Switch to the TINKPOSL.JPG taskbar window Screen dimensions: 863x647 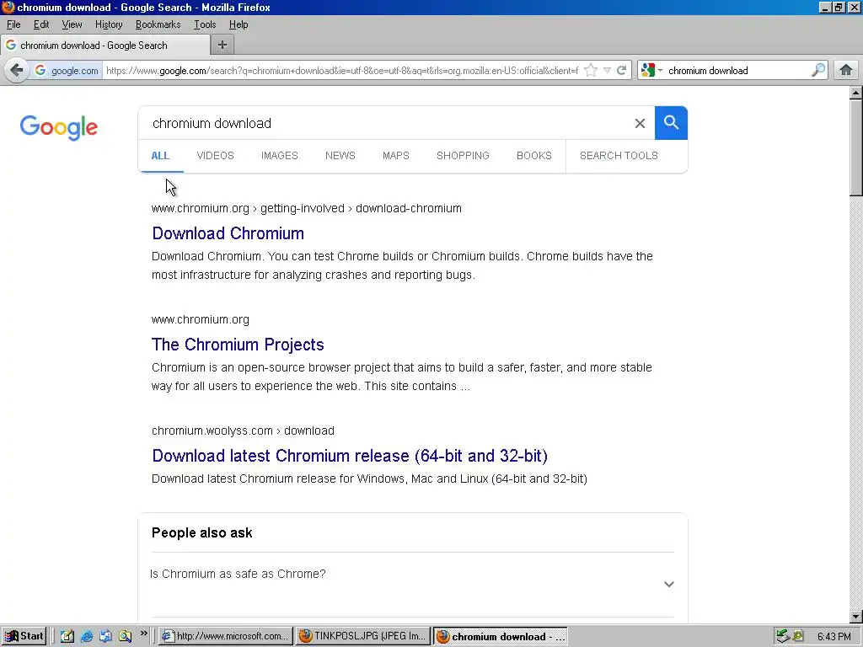(x=362, y=637)
